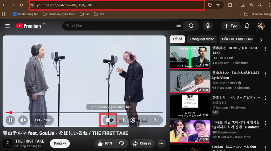The width and height of the screenshot is (271, 151).
Task: Open Studio sáng tạo bookmark
Action: tap(26, 14)
